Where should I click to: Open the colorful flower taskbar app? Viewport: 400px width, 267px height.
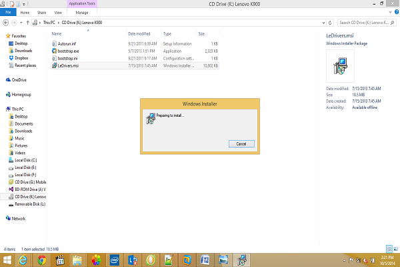coord(96,260)
